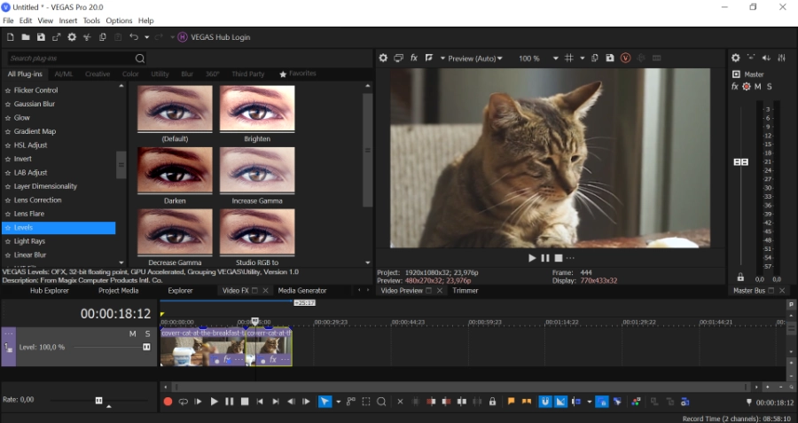Open the Trimmer tab
Screen dimensions: 798x423
465,291
